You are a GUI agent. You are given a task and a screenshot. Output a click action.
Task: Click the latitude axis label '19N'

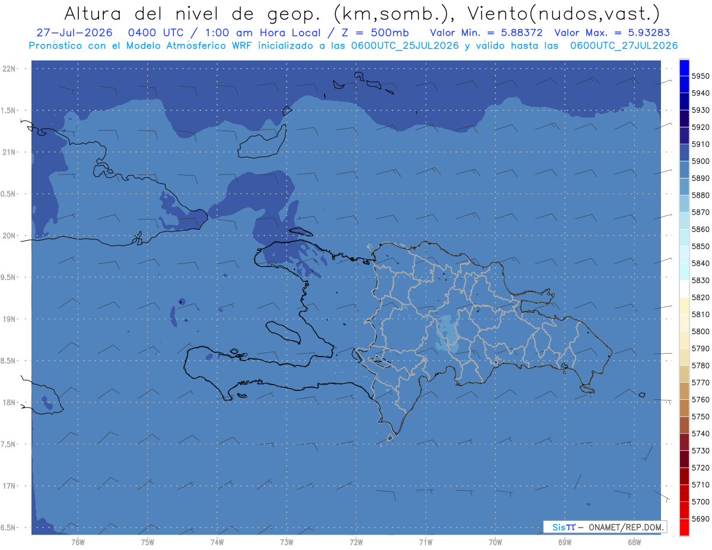tap(10, 319)
